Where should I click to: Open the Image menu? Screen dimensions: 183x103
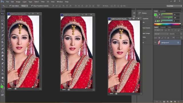click(18, 2)
